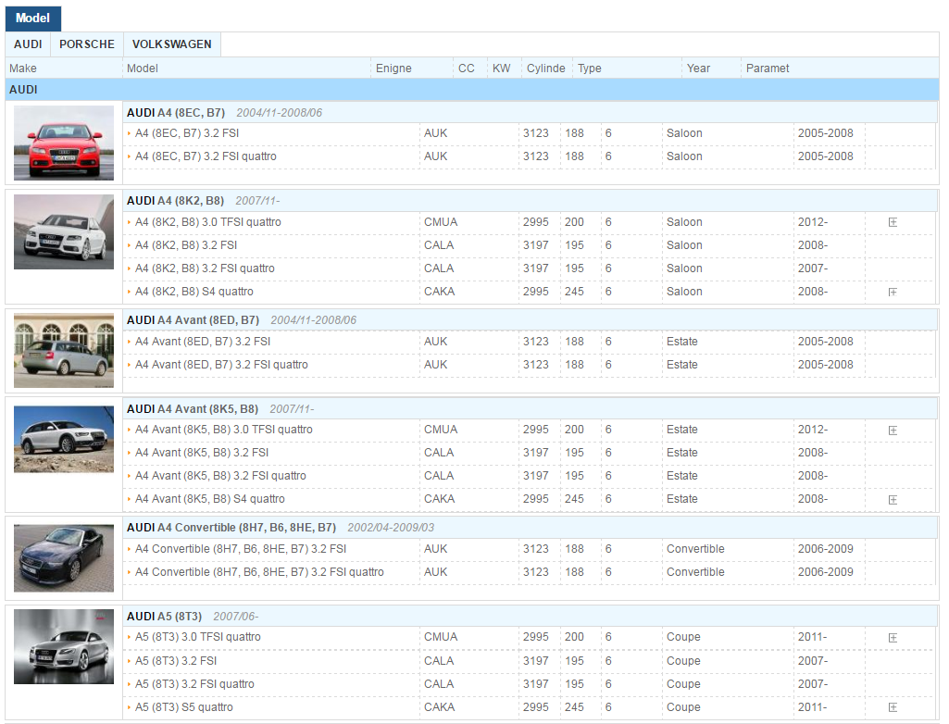Viewport: 949px width, 724px height.
Task: Switch to the VOLKSWAGEN tab
Action: click(x=172, y=44)
